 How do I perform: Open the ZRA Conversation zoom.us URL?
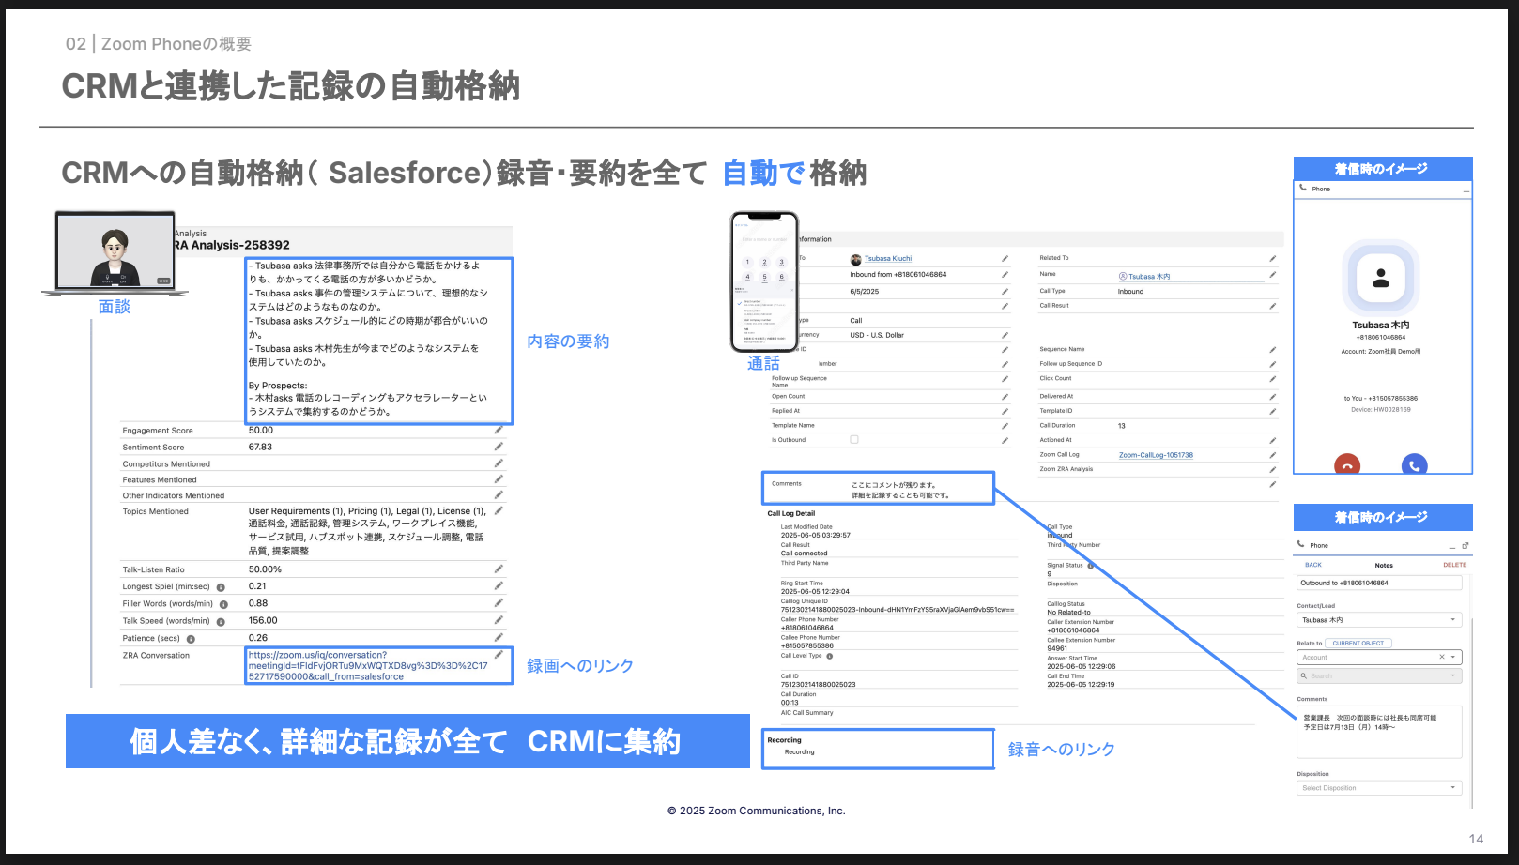tap(368, 666)
